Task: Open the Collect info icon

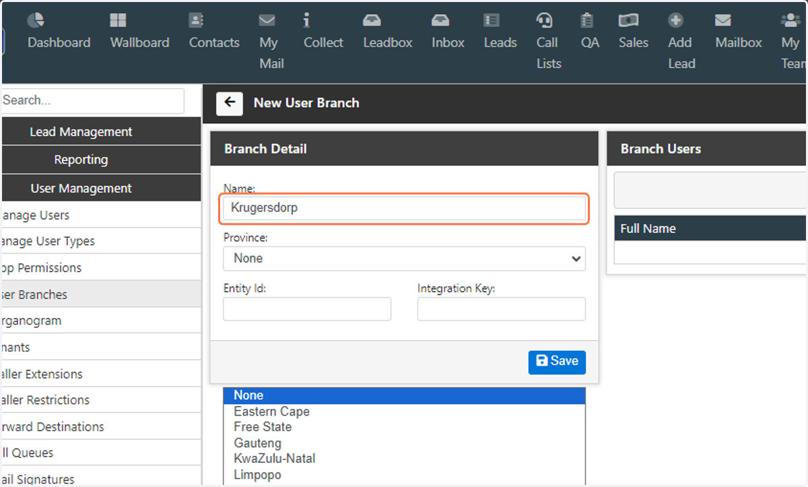Action: click(x=307, y=20)
